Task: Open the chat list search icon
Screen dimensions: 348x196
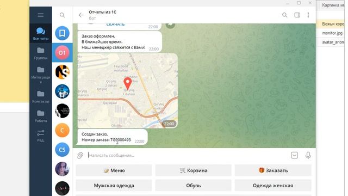Action: pyautogui.click(x=62, y=15)
